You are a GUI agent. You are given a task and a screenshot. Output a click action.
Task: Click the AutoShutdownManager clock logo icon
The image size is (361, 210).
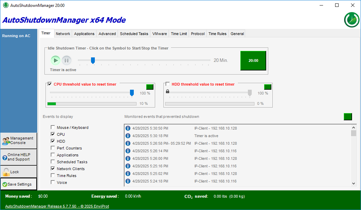(351, 20)
